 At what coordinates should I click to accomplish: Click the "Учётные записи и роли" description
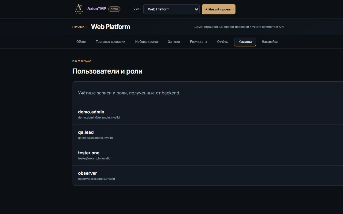(x=129, y=93)
